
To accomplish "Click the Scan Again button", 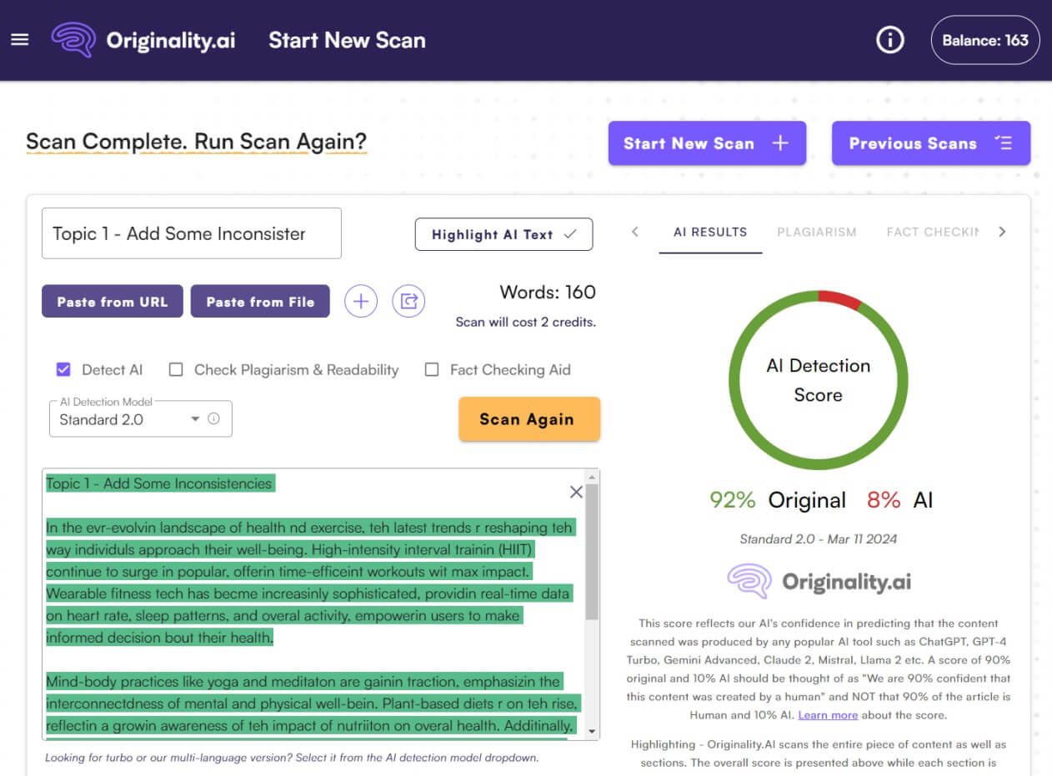I will tap(529, 419).
